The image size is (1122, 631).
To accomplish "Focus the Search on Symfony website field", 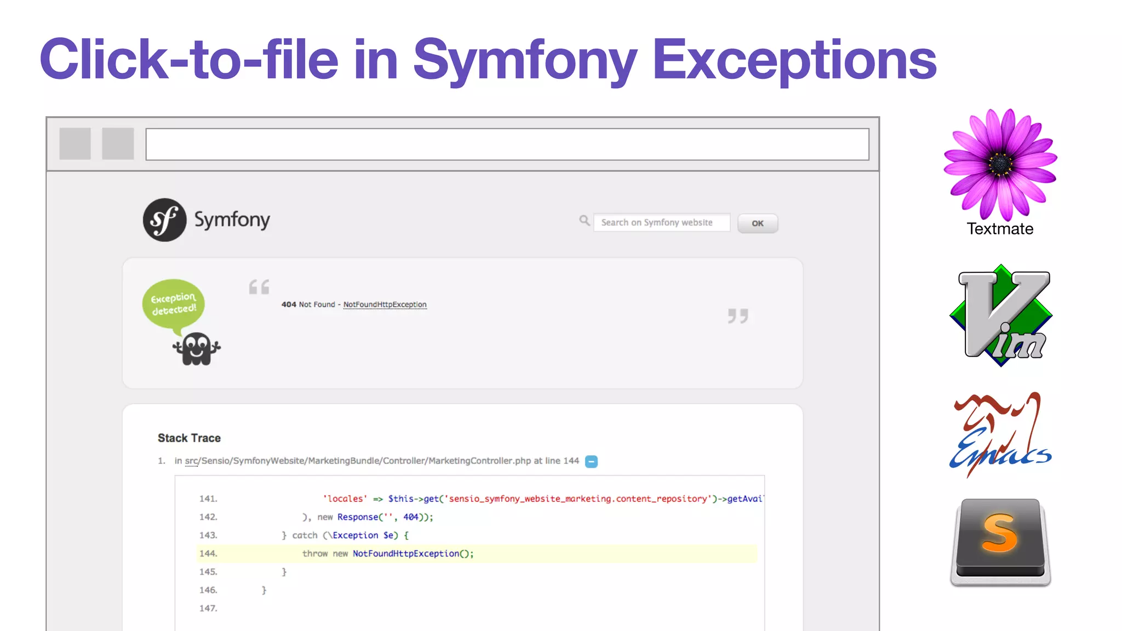I will tap(662, 222).
